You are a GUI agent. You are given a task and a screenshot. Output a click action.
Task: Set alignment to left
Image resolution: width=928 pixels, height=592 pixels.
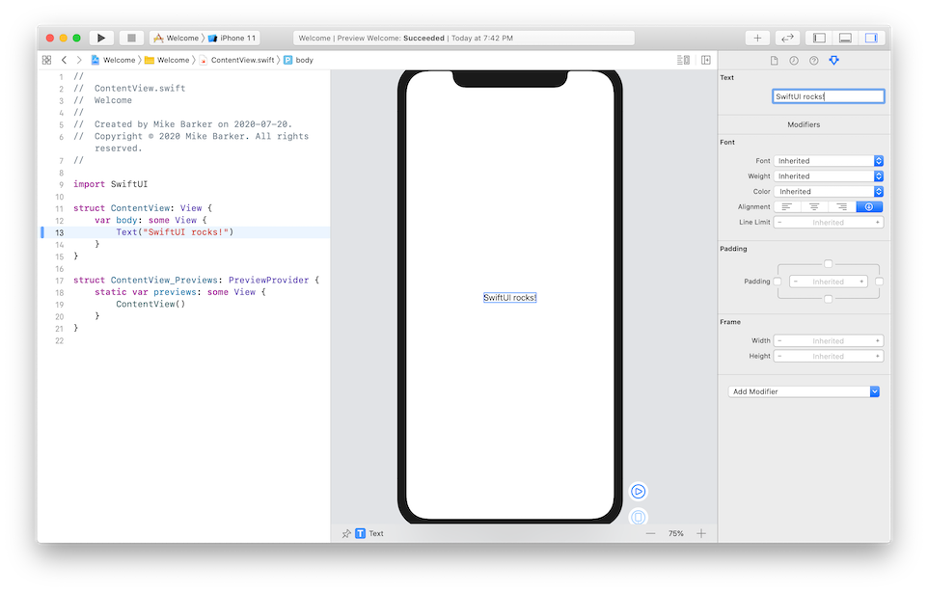(x=787, y=207)
